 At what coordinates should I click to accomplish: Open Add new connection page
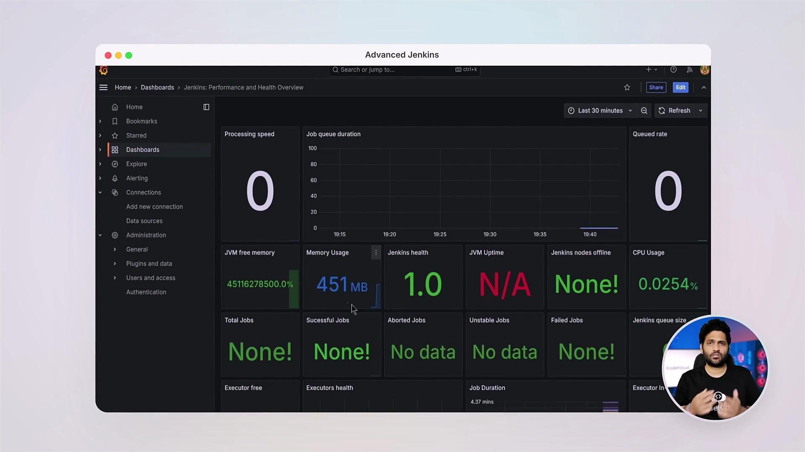154,207
